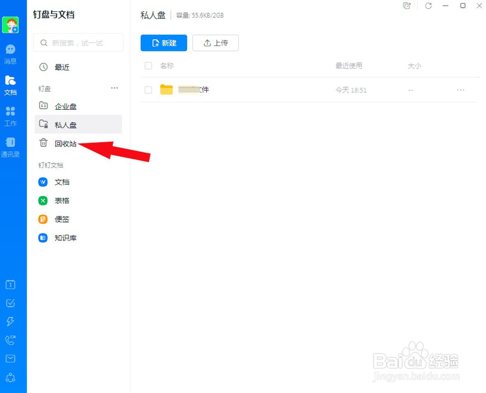
Task: Open 便签 sticky notes
Action: (x=62, y=219)
